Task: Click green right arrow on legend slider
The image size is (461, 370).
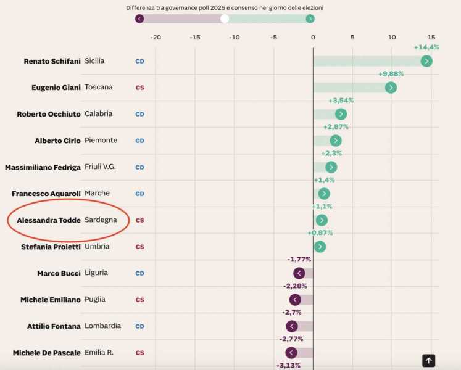Action: (310, 18)
